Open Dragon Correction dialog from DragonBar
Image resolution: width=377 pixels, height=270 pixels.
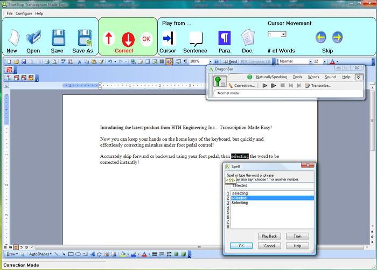click(x=241, y=86)
